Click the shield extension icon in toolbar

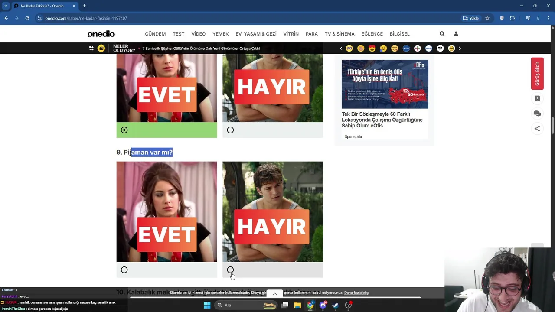[x=502, y=18]
